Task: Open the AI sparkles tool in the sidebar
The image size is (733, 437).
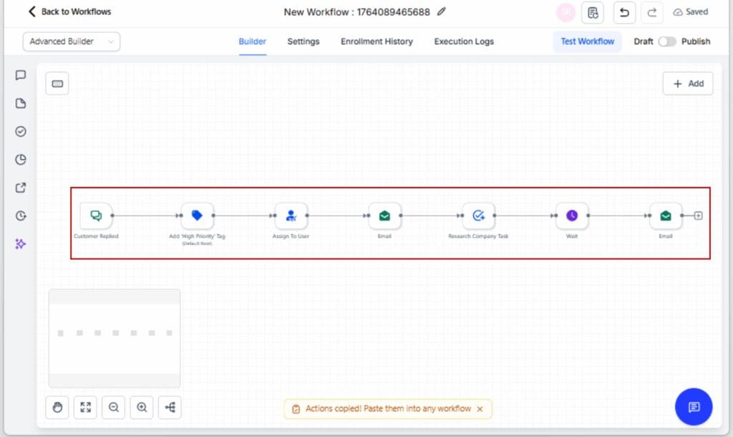Action: click(x=21, y=244)
